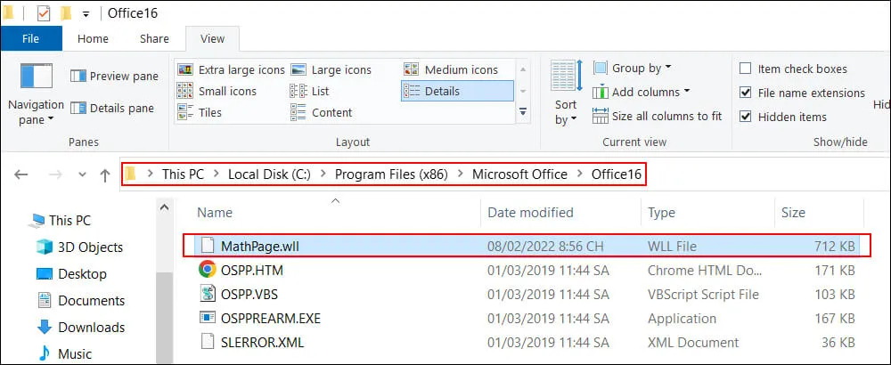Screen dimensions: 891x365
Task: Click Program Files (x86) breadcrumb
Action: 391,174
